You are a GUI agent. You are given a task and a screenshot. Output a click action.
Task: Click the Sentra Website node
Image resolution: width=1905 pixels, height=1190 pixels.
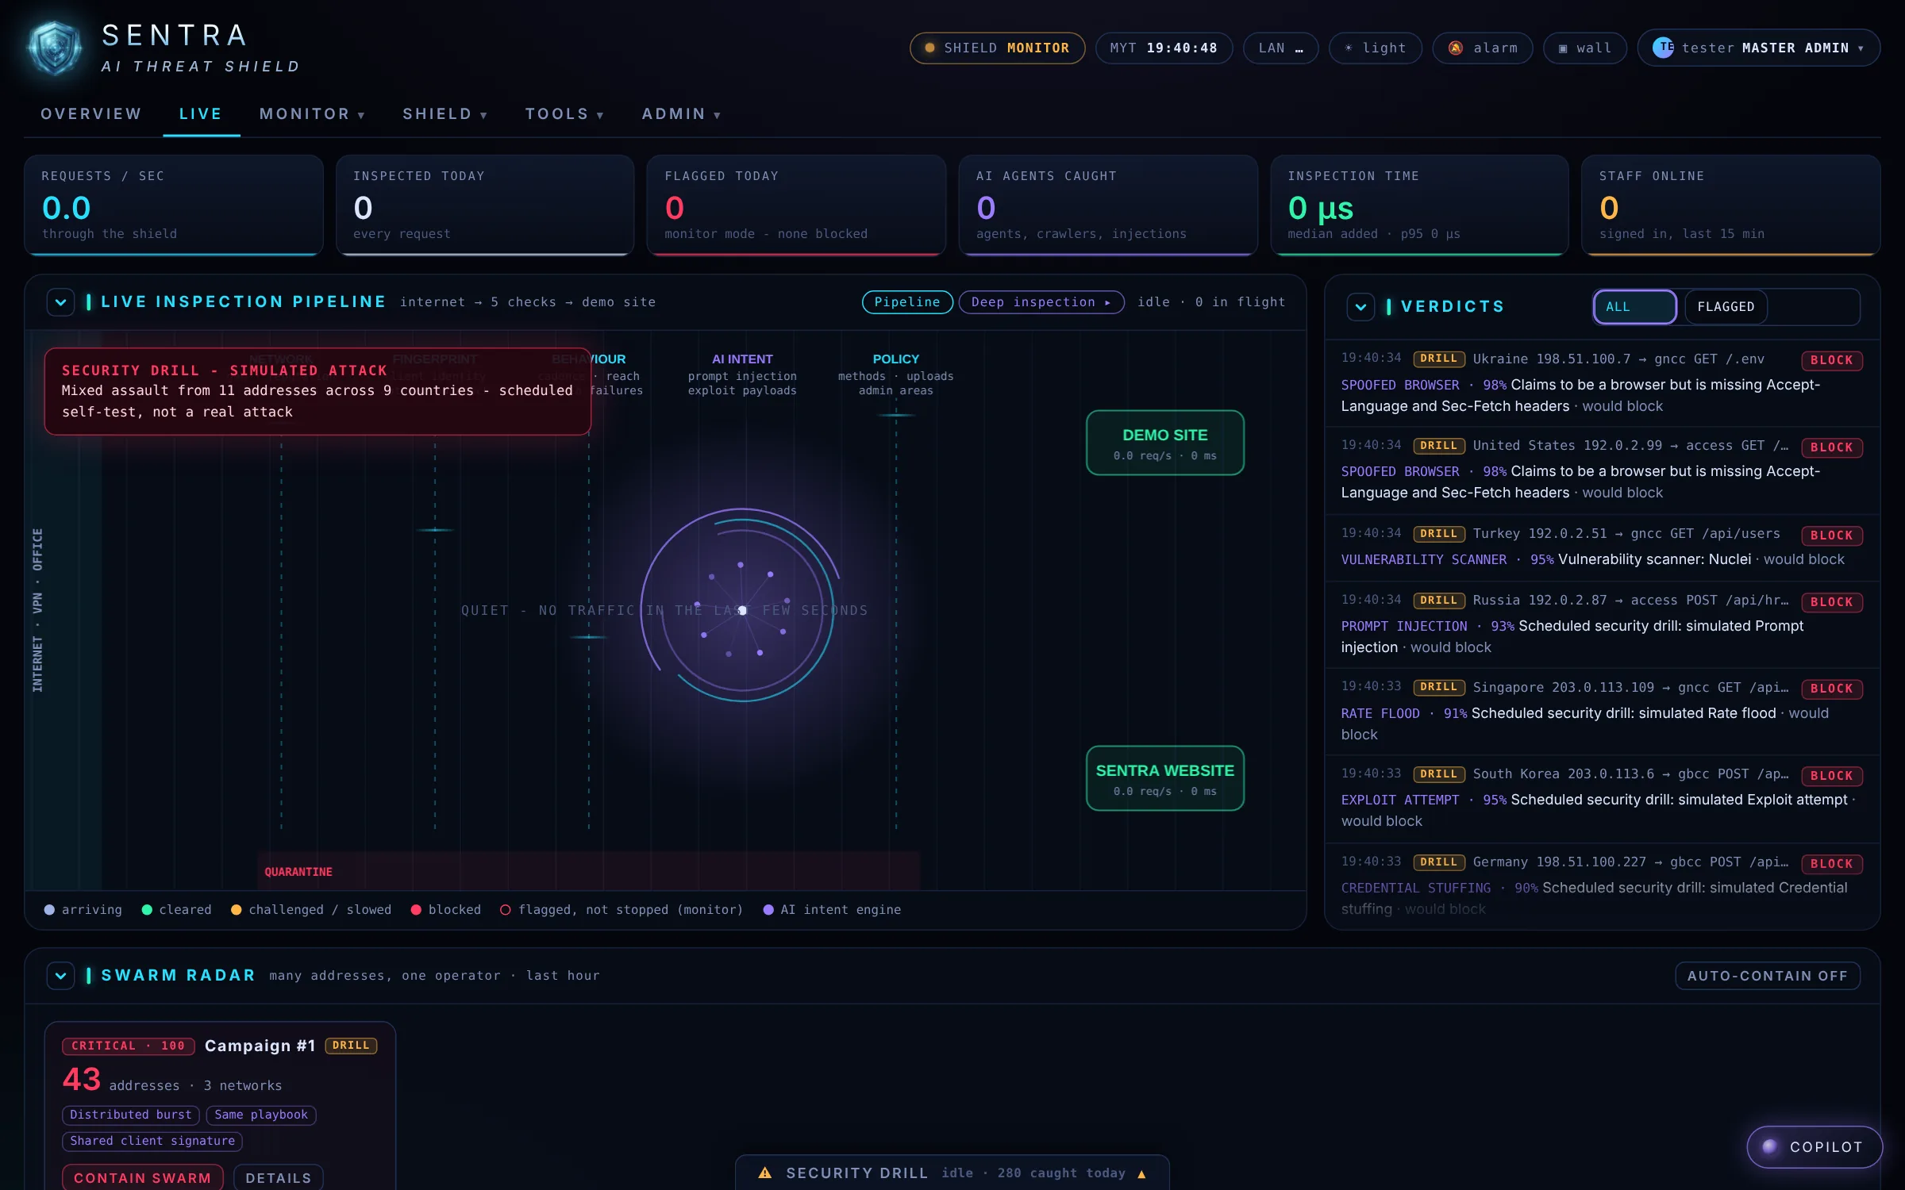[x=1165, y=778]
